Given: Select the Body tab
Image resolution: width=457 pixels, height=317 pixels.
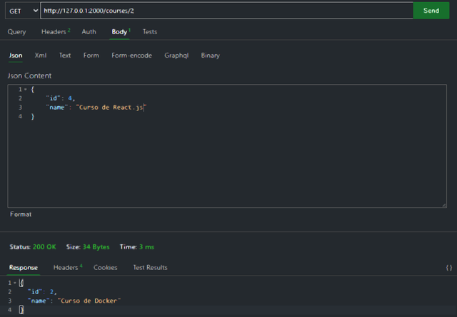Looking at the screenshot, I should click(x=121, y=31).
